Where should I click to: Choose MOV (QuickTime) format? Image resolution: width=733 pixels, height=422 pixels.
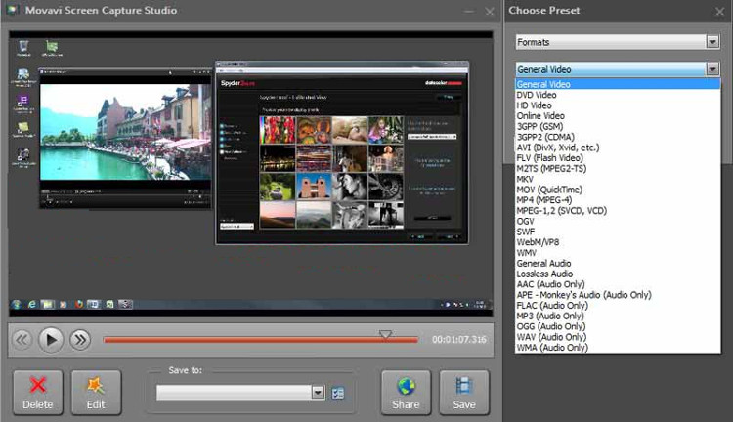[618, 190]
